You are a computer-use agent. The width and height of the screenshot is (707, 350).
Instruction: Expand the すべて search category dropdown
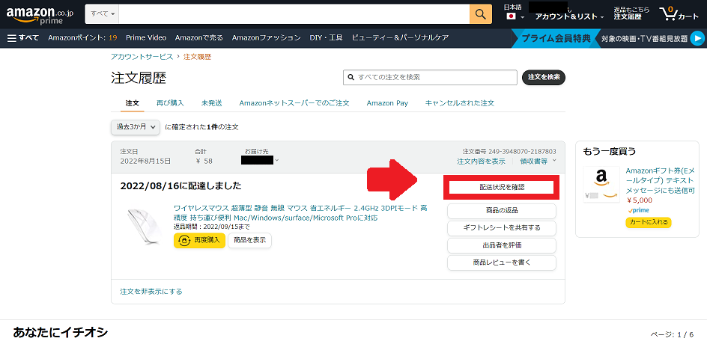(x=103, y=14)
